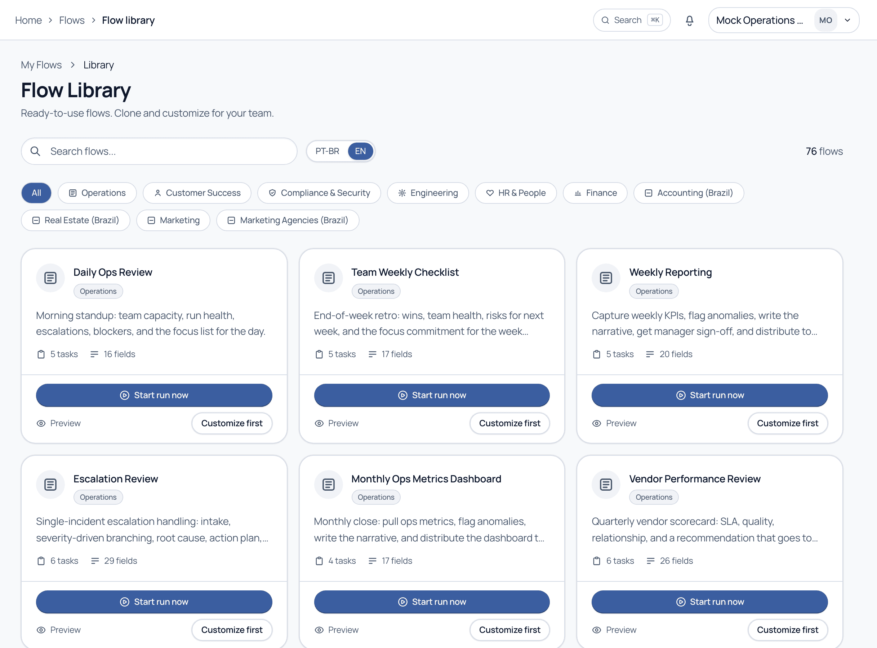Click the Weekly Reporting document icon
This screenshot has height=648, width=877.
pos(606,278)
